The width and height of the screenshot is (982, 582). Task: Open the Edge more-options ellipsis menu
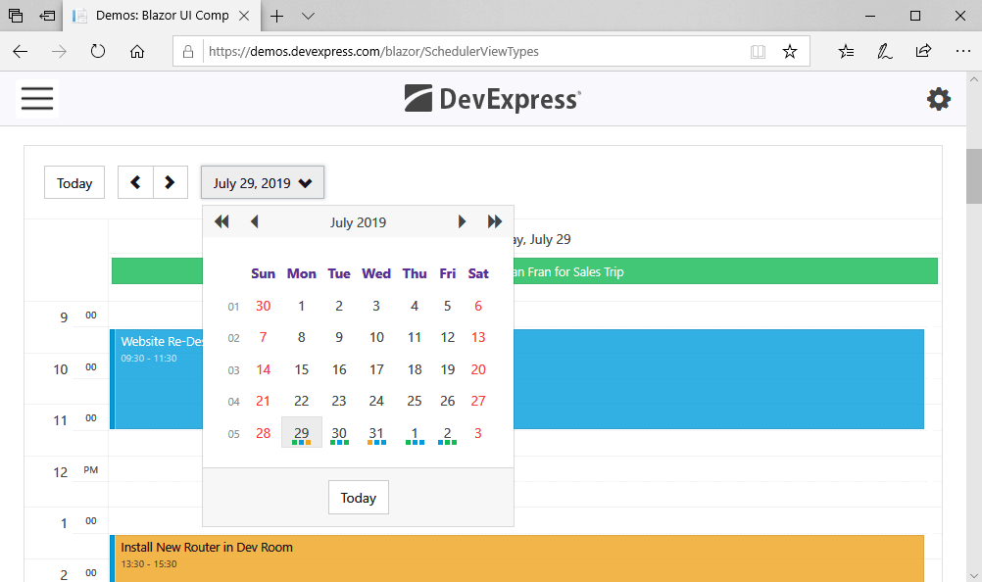(962, 51)
